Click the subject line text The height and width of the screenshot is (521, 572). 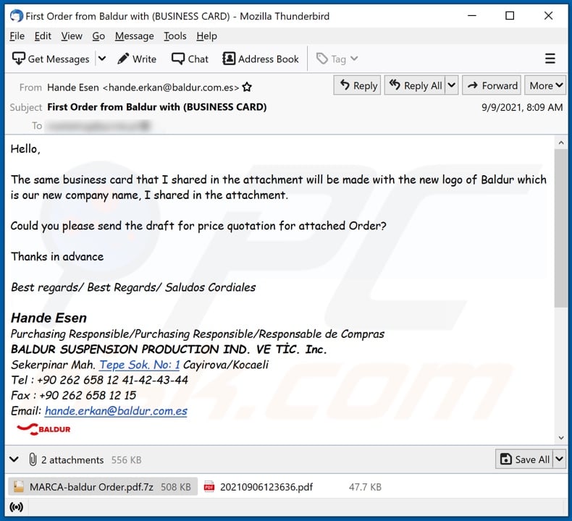pos(157,107)
